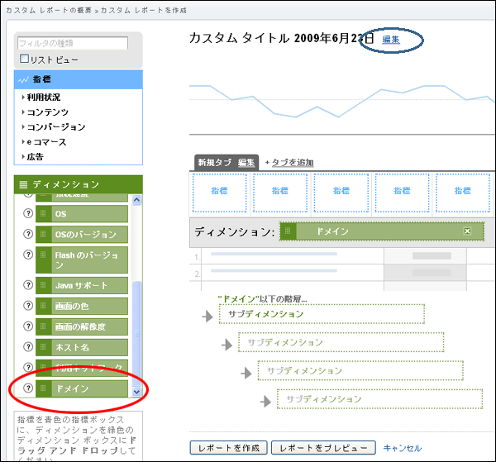Click the last サブディメンション drop box

tap(380, 398)
